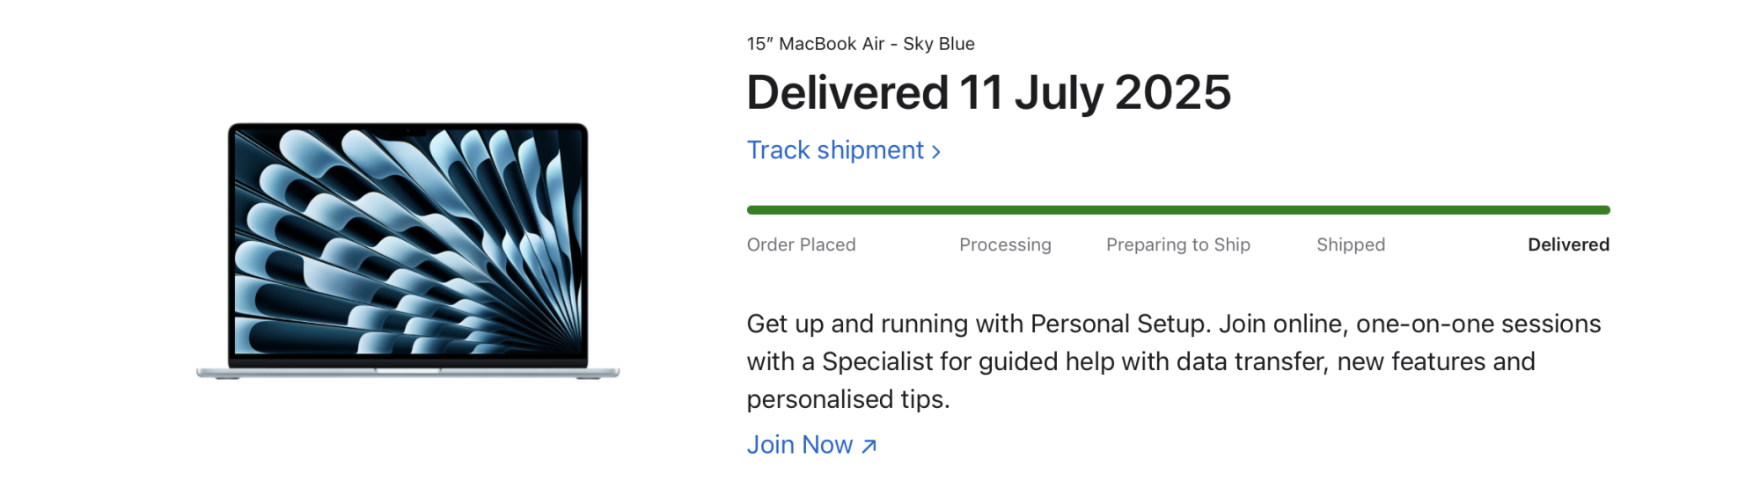Click the Preparing to Ship step label

(1177, 245)
